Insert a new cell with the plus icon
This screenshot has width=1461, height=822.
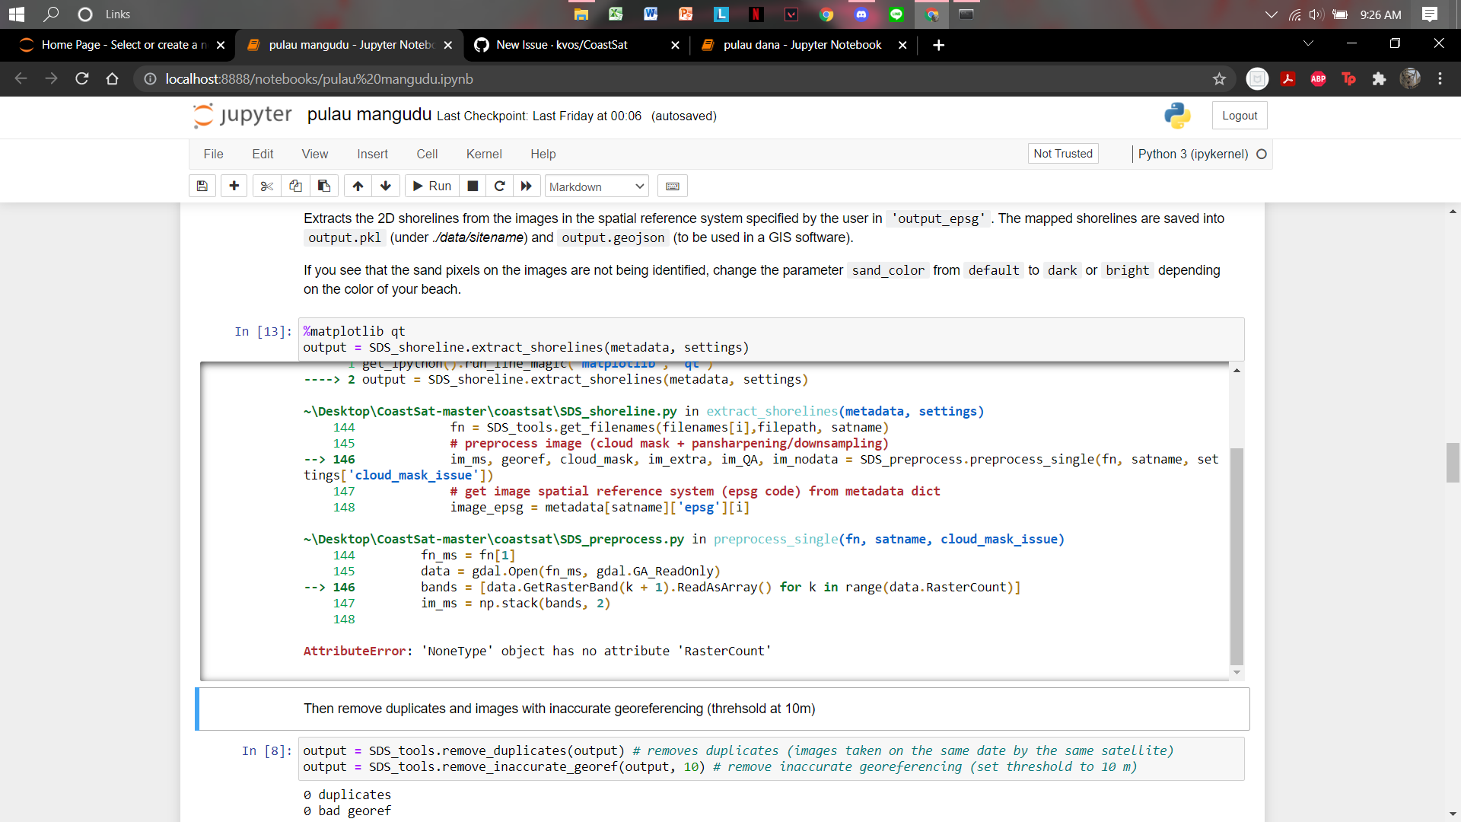click(x=234, y=186)
